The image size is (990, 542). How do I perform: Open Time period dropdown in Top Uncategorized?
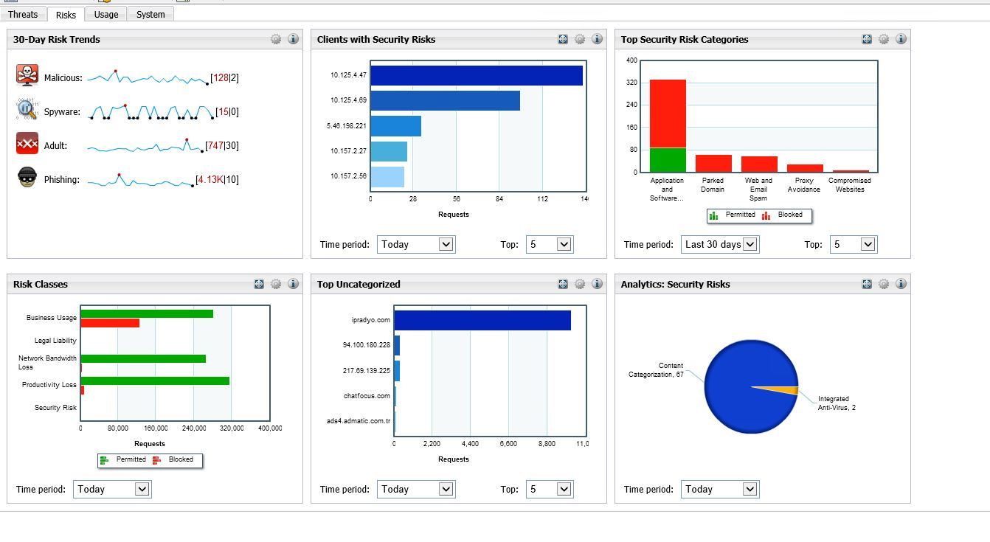[416, 489]
